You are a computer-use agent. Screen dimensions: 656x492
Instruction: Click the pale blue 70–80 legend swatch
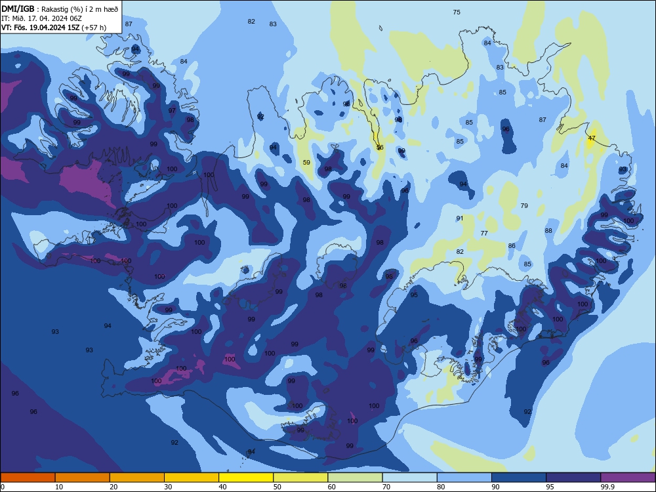410,478
